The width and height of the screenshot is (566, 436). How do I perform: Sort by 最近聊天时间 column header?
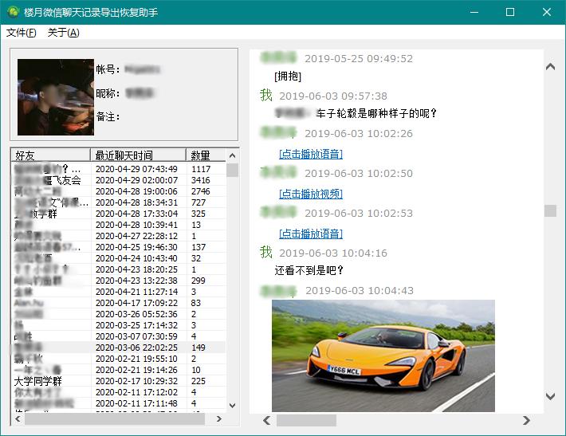(138, 155)
